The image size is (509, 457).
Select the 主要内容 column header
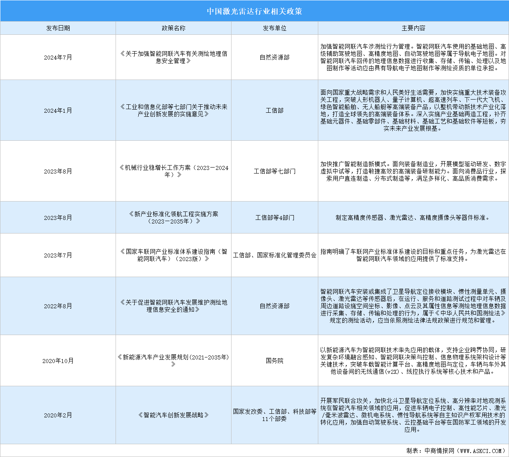[413, 28]
